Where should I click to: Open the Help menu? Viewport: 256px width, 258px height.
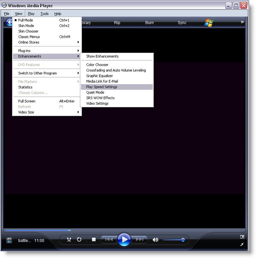click(x=58, y=14)
